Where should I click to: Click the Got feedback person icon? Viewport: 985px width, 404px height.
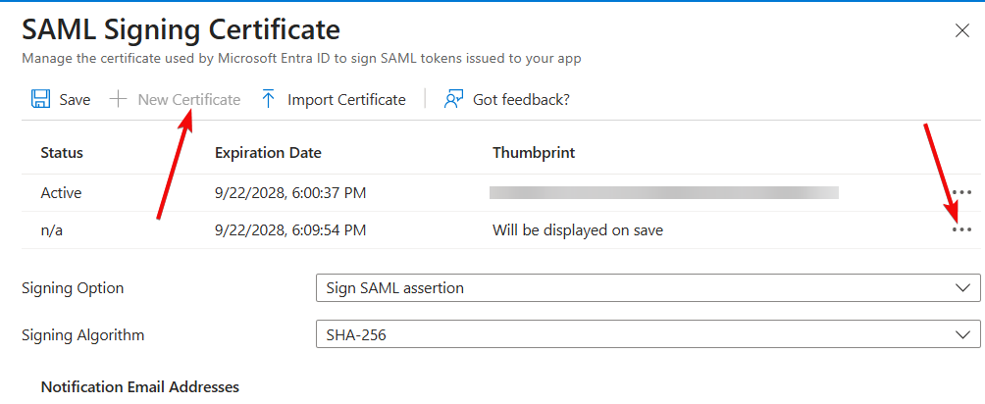click(453, 99)
